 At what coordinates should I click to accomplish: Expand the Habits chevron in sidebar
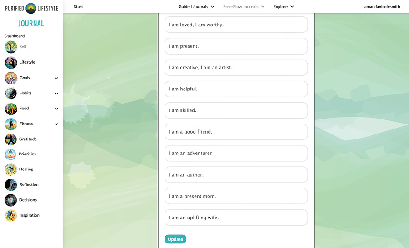pos(56,94)
